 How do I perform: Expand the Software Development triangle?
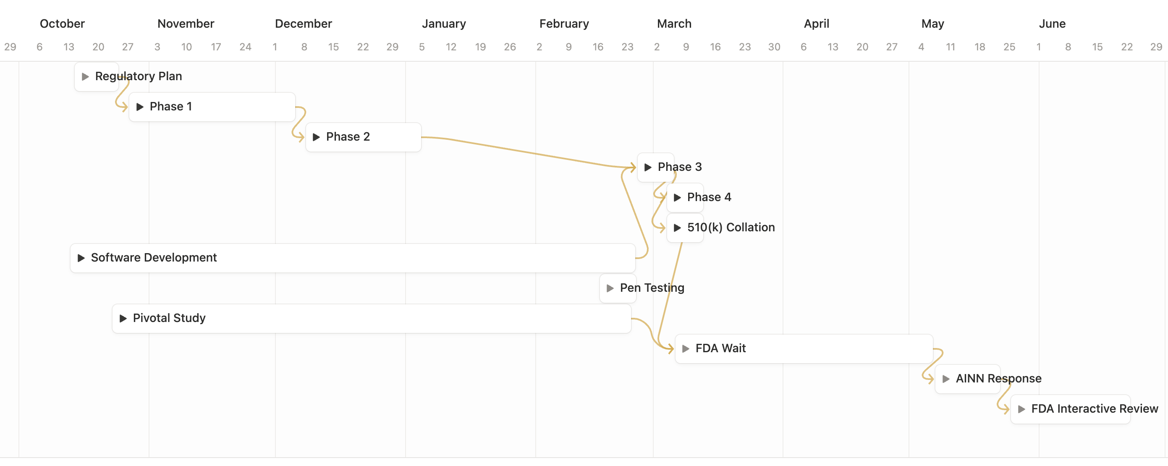coord(81,258)
